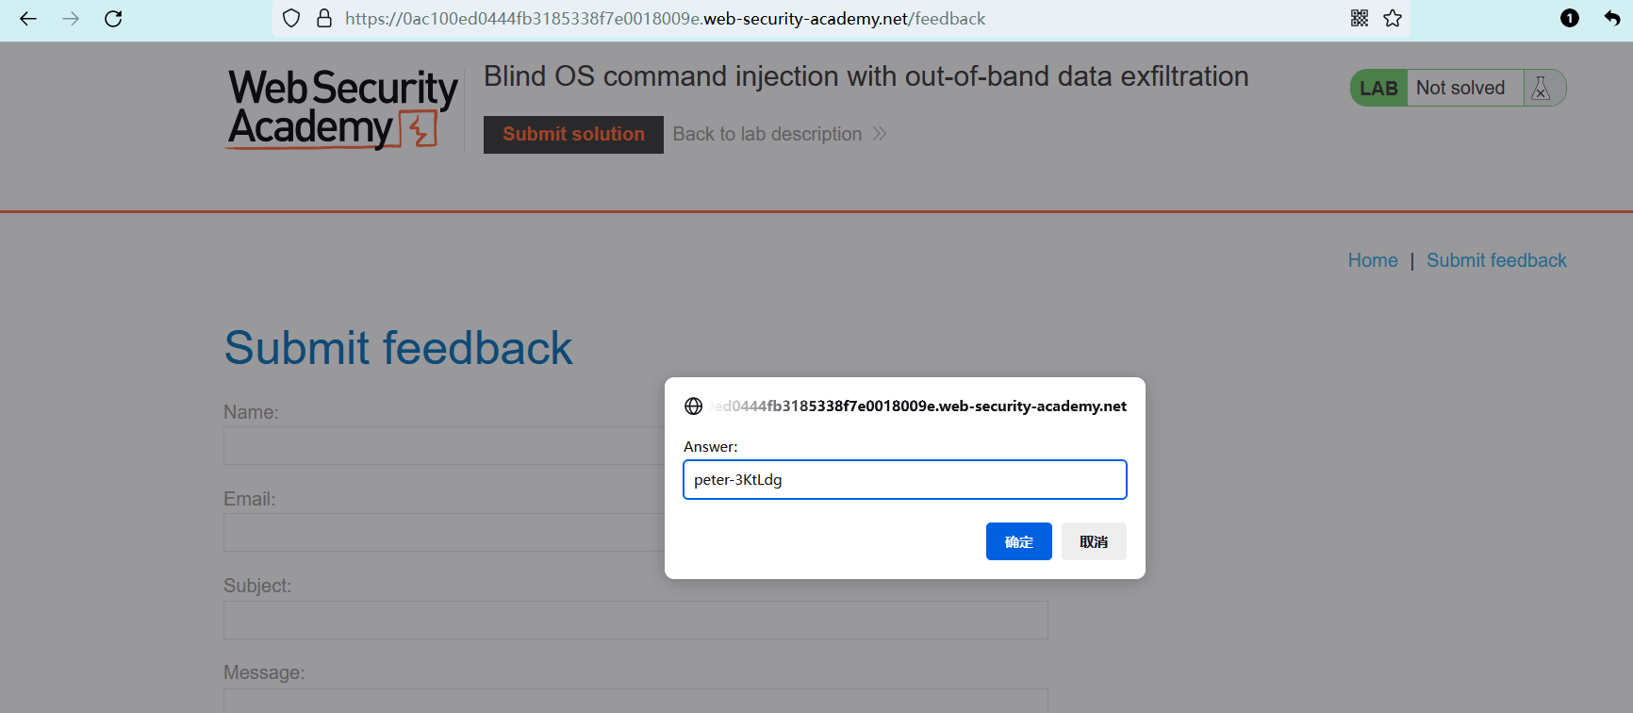Open the QR code icon in address bar
The height and width of the screenshot is (713, 1633).
(1360, 19)
